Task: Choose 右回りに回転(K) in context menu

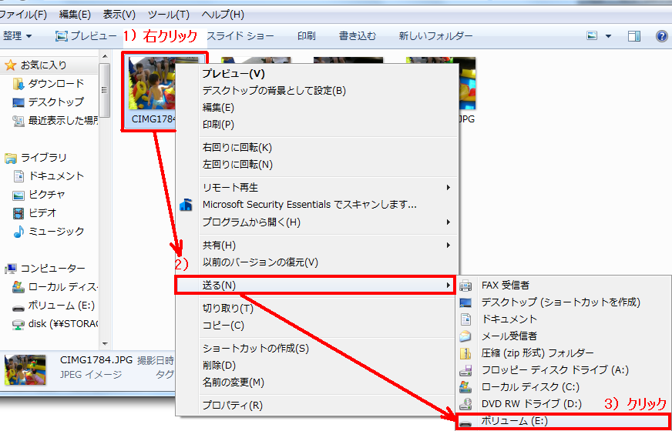Action: [x=237, y=148]
